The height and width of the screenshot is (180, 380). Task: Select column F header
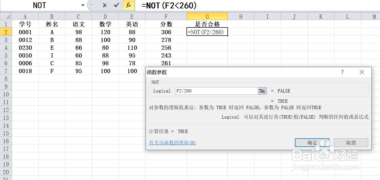coord(166,16)
